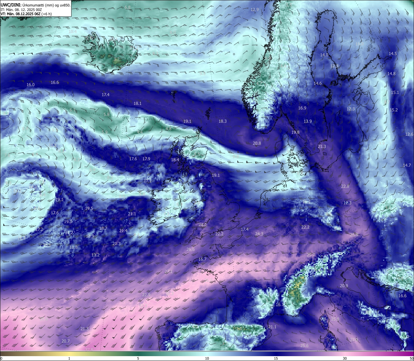Click the 16.1 value in southern France
The image size is (414, 361).
pyautogui.click(x=280, y=304)
